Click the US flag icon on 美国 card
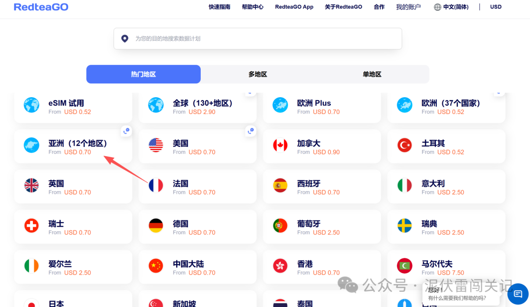The height and width of the screenshot is (307, 530). click(156, 146)
